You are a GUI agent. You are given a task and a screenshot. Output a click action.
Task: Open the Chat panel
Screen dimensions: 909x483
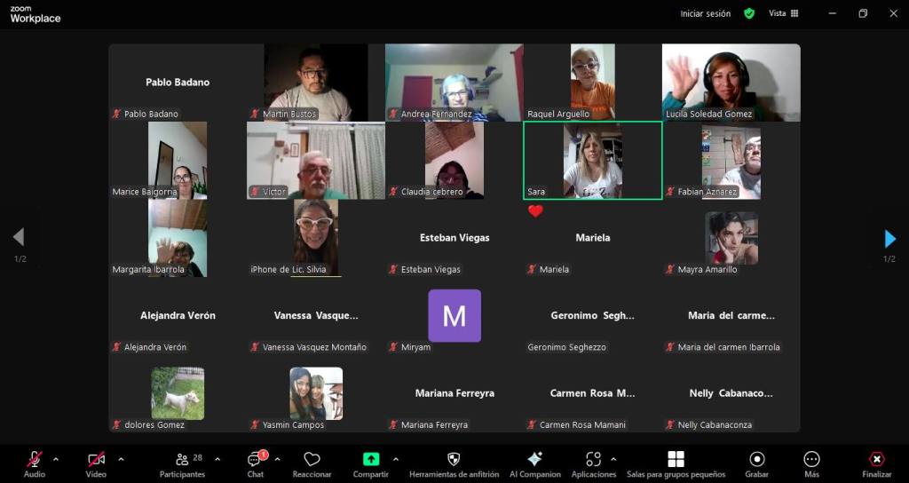(x=256, y=463)
